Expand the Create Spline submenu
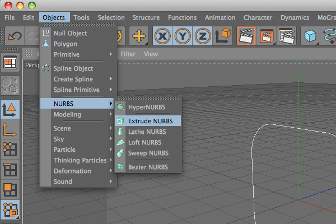The image size is (336, 224). click(78, 79)
